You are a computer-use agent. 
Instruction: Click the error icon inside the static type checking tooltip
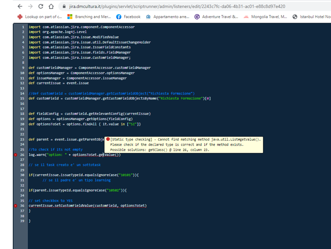pyautogui.click(x=108, y=139)
